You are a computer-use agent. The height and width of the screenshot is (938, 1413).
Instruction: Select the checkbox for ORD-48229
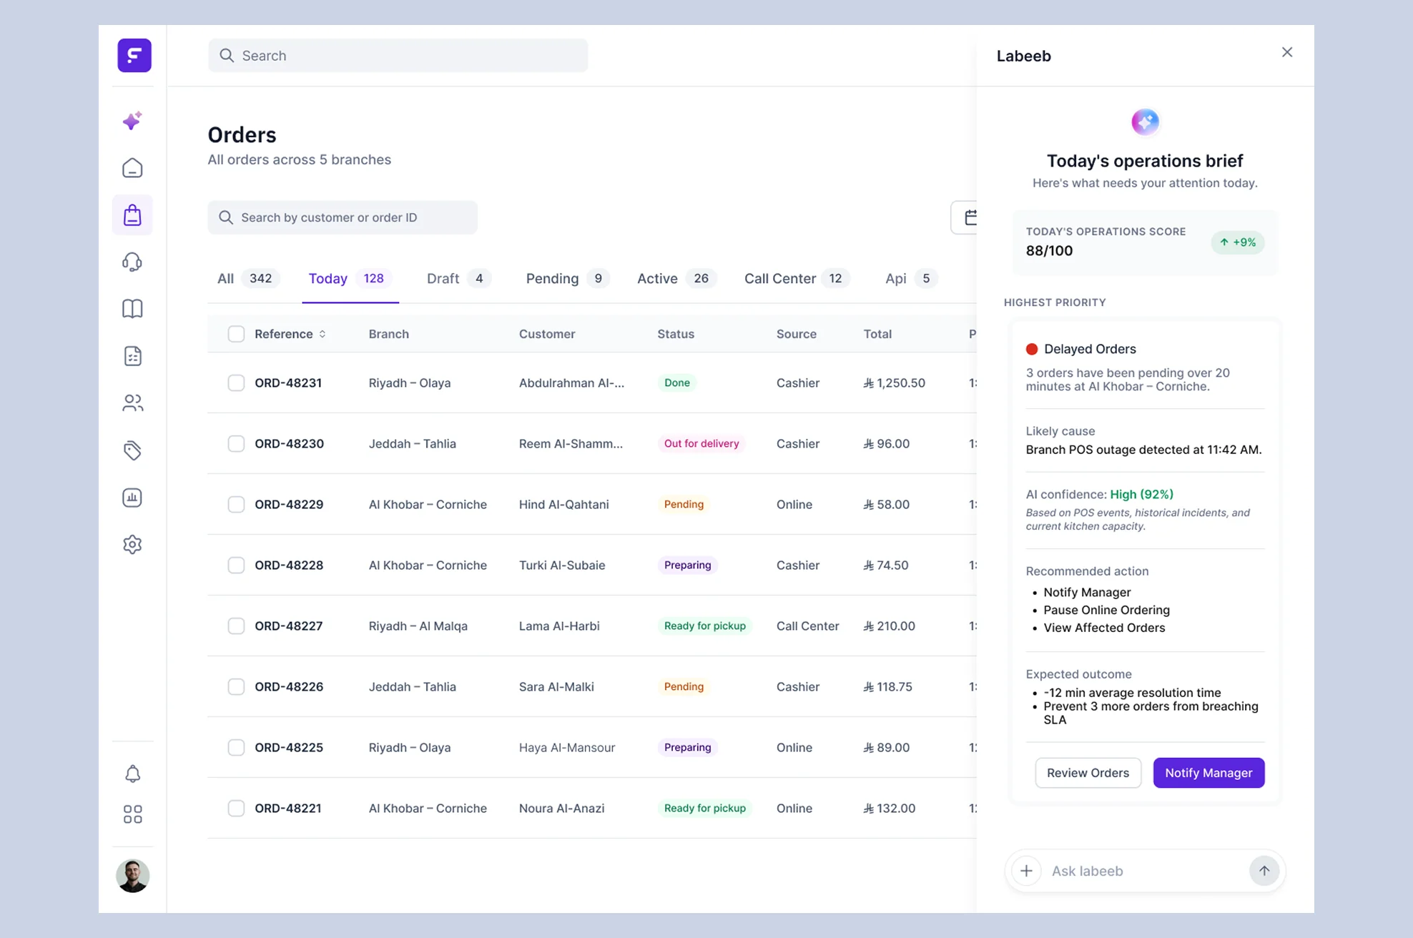tap(236, 504)
